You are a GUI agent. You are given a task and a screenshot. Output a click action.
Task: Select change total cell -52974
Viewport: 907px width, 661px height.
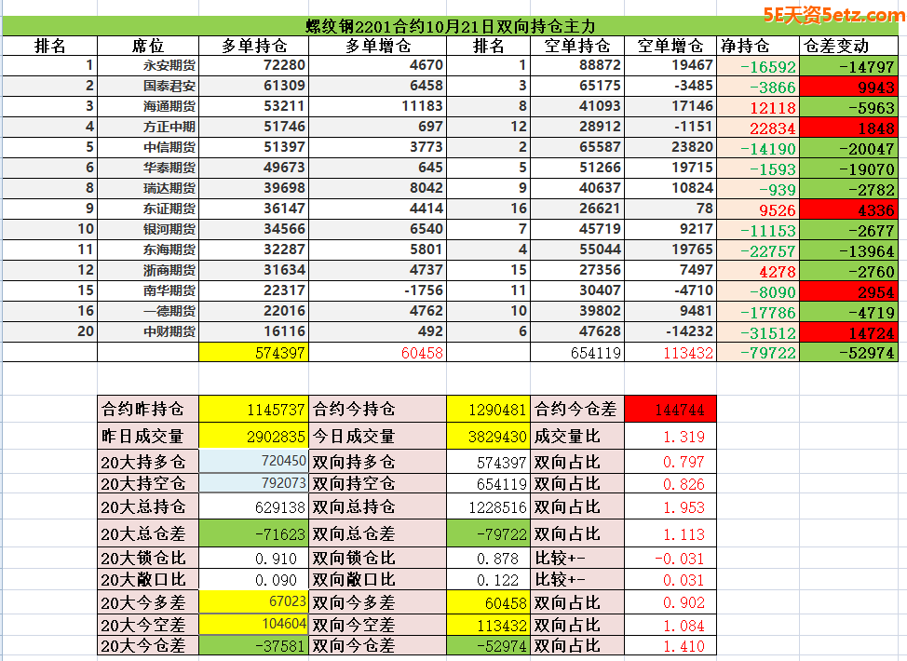coord(848,352)
